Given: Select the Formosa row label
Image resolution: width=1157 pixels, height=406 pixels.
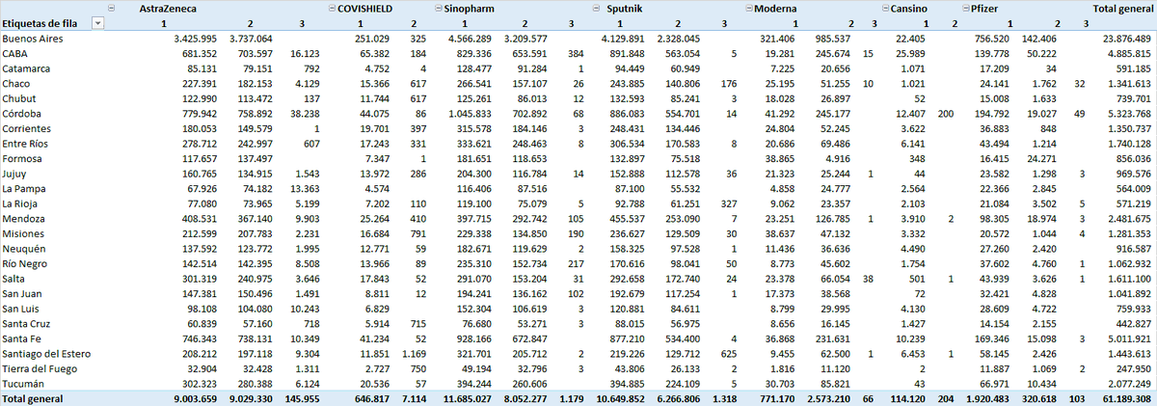Looking at the screenshot, I should click(22, 158).
